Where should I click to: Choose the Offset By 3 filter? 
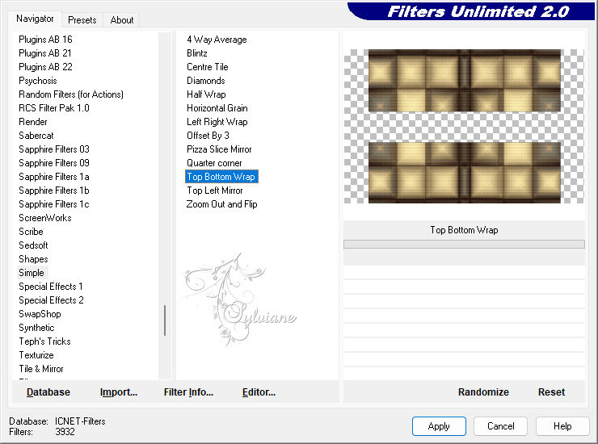(208, 136)
